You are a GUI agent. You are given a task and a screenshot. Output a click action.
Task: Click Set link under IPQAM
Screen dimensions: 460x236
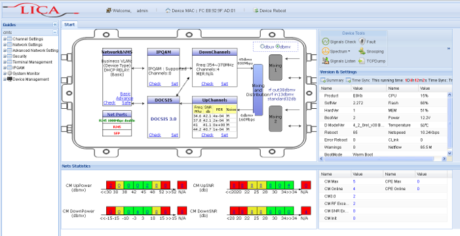174,84
